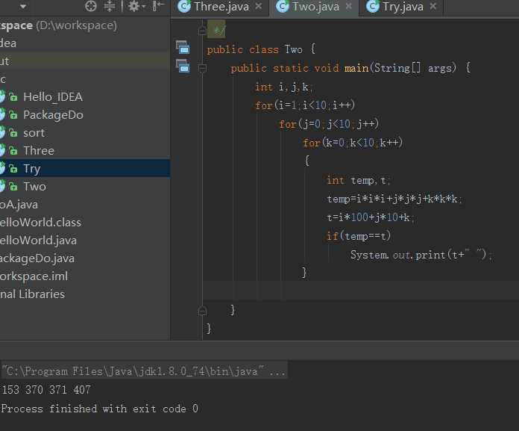Screen dimensions: 519x431
Task: Click the 'for(j=0;j<10;j++)' code line
Action: pyautogui.click(x=329, y=124)
